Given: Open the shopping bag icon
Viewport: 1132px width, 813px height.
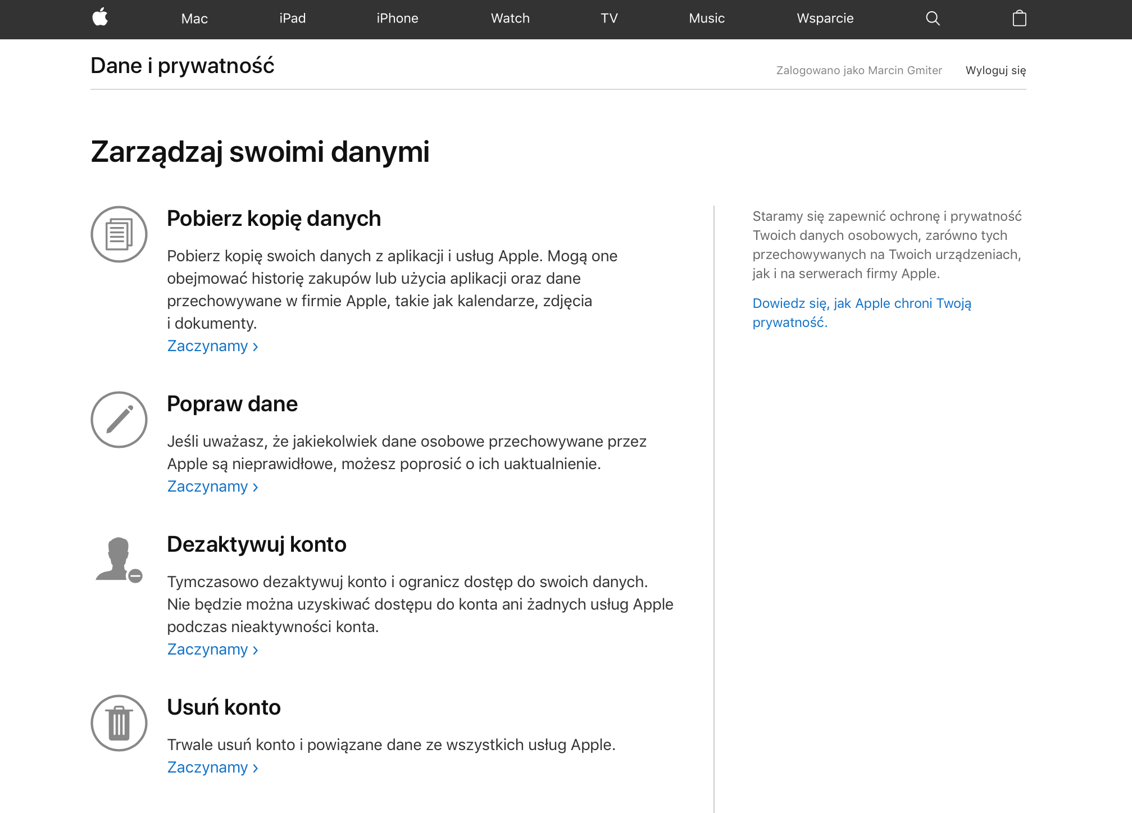Looking at the screenshot, I should pyautogui.click(x=1019, y=19).
